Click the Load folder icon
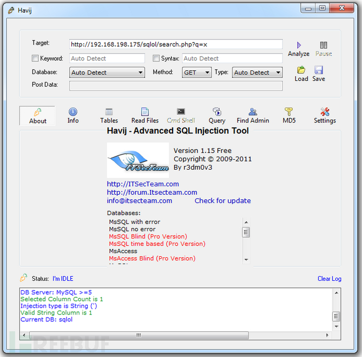Image resolution: width=362 pixels, height=357 pixels. tap(301, 70)
